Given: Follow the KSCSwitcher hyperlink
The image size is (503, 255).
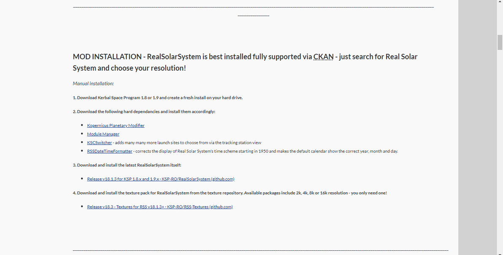Looking at the screenshot, I should click(99, 142).
